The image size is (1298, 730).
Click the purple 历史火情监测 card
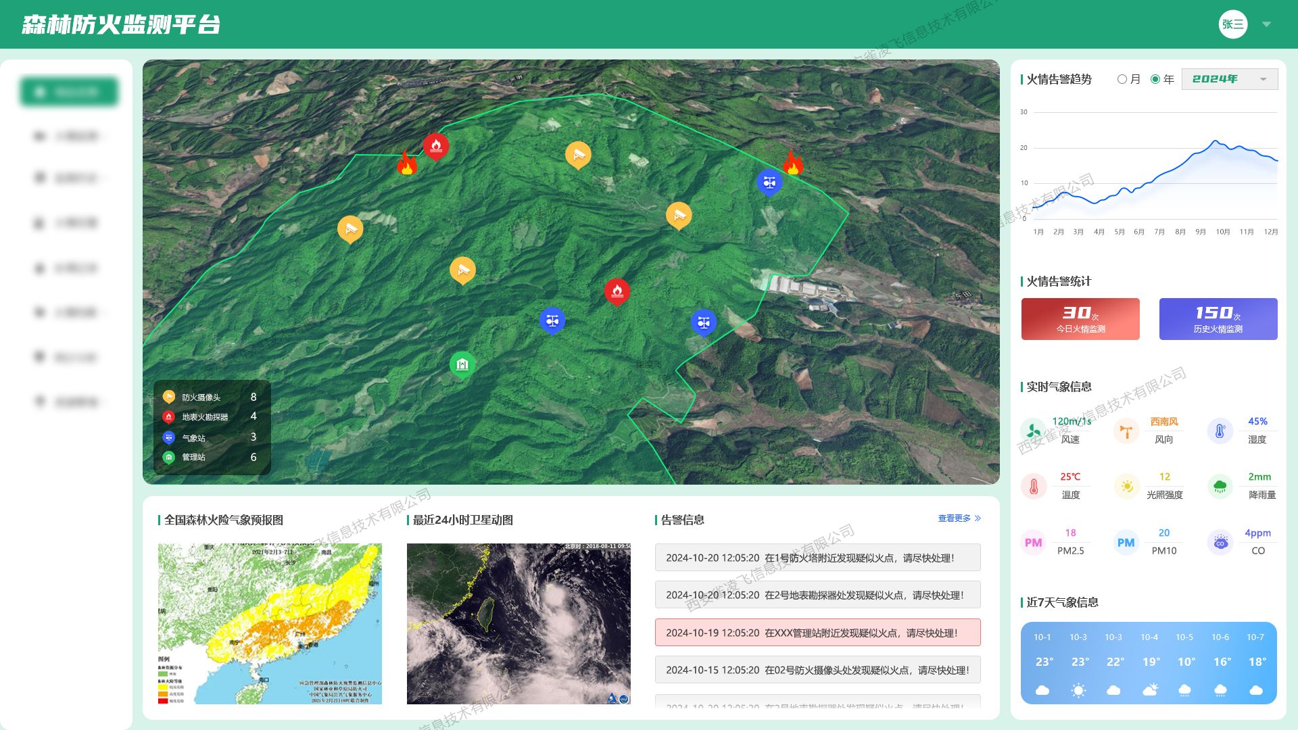[1218, 319]
